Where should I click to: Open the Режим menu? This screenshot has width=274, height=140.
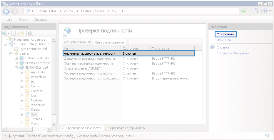point(24,20)
